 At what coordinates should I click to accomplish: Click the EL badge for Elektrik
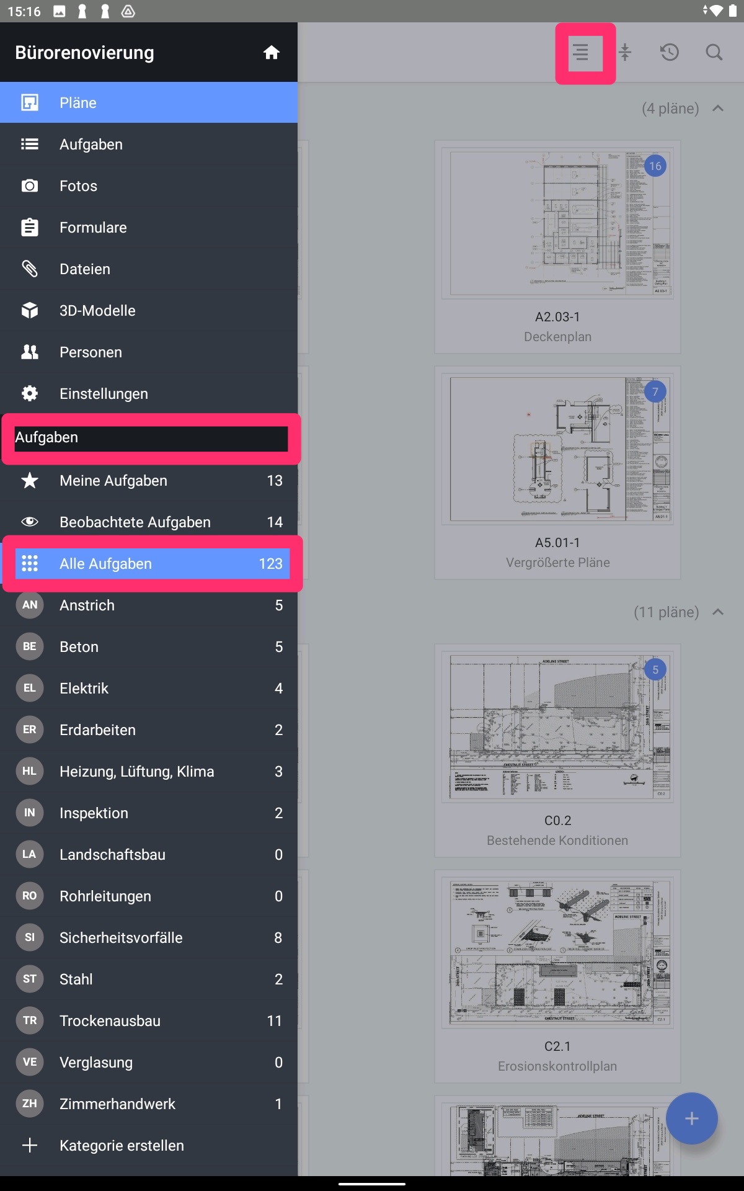tap(30, 688)
